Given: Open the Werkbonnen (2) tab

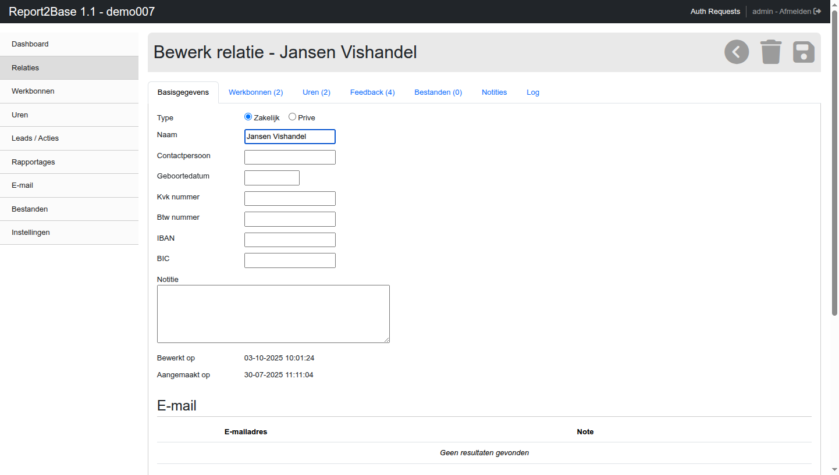Looking at the screenshot, I should coord(255,92).
